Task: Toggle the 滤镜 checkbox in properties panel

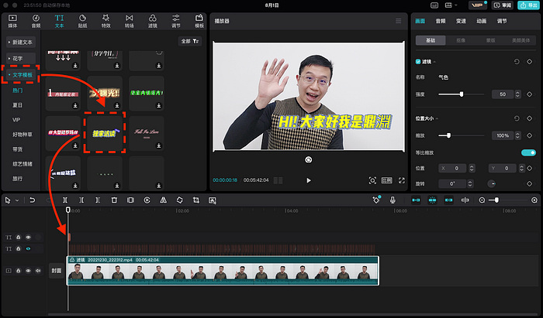Action: tap(418, 62)
